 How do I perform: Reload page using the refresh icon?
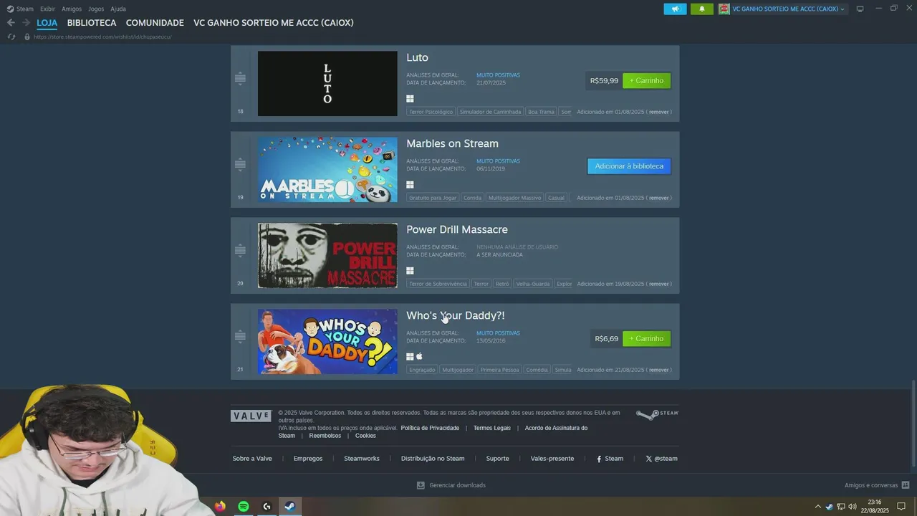11,37
